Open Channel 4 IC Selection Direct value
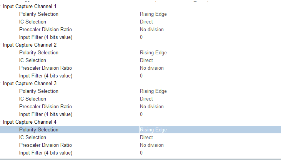The image size is (281, 163). click(146, 138)
